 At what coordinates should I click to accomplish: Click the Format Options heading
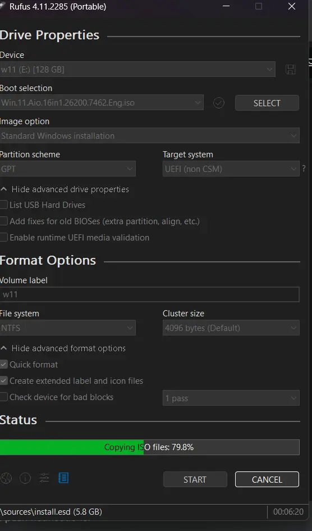48,260
